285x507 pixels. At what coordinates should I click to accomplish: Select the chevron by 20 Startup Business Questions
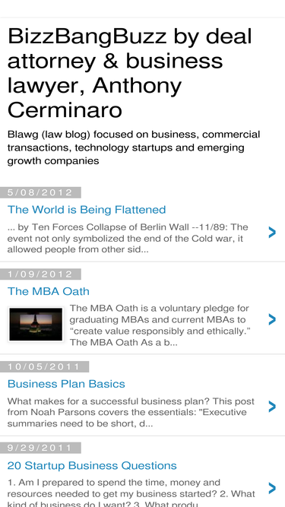[x=272, y=488]
